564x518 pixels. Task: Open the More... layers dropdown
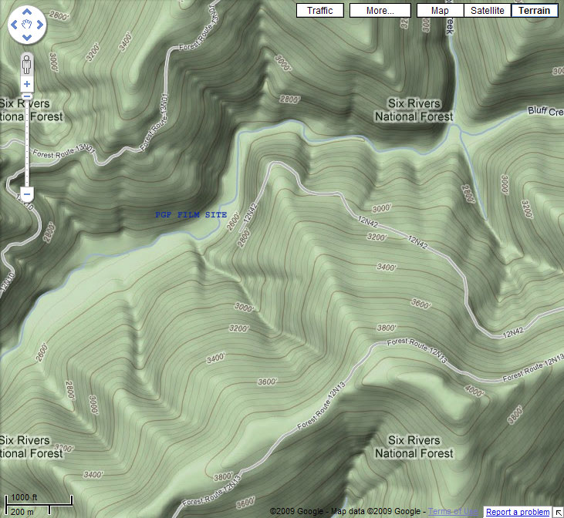pos(380,11)
